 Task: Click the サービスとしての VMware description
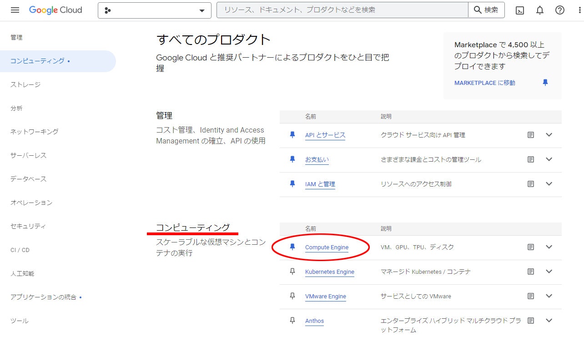click(416, 296)
